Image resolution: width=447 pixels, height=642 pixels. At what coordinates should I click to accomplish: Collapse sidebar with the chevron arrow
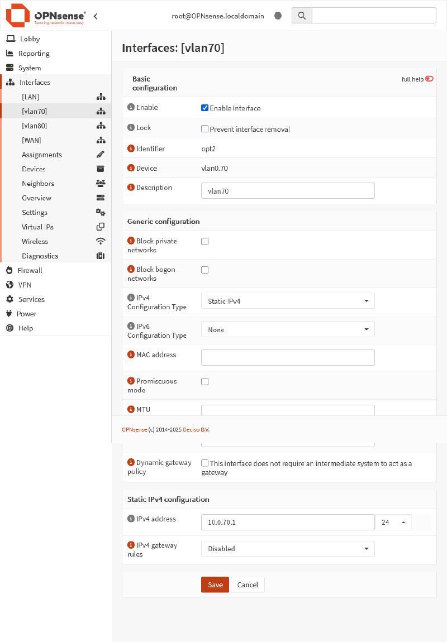tap(96, 16)
